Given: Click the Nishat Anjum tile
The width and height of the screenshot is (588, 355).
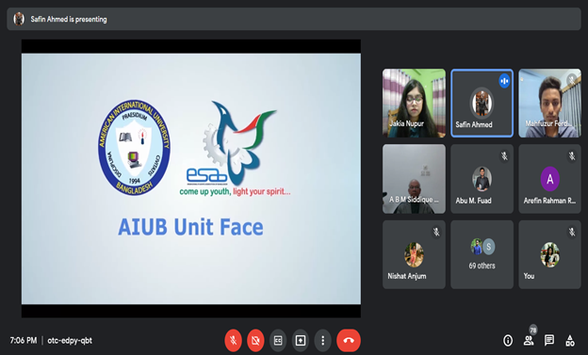Looking at the screenshot, I should (x=414, y=254).
